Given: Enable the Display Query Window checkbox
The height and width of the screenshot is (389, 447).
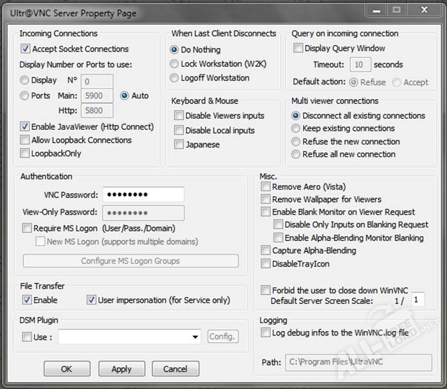Looking at the screenshot, I should [x=298, y=48].
